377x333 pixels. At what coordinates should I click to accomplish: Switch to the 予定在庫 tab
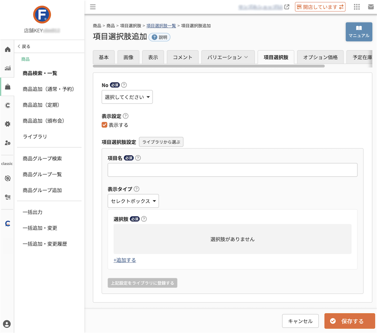[359, 57]
